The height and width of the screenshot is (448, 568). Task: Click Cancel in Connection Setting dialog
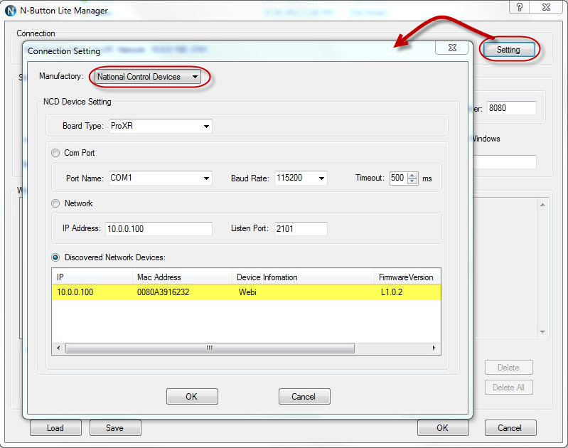pyautogui.click(x=304, y=397)
